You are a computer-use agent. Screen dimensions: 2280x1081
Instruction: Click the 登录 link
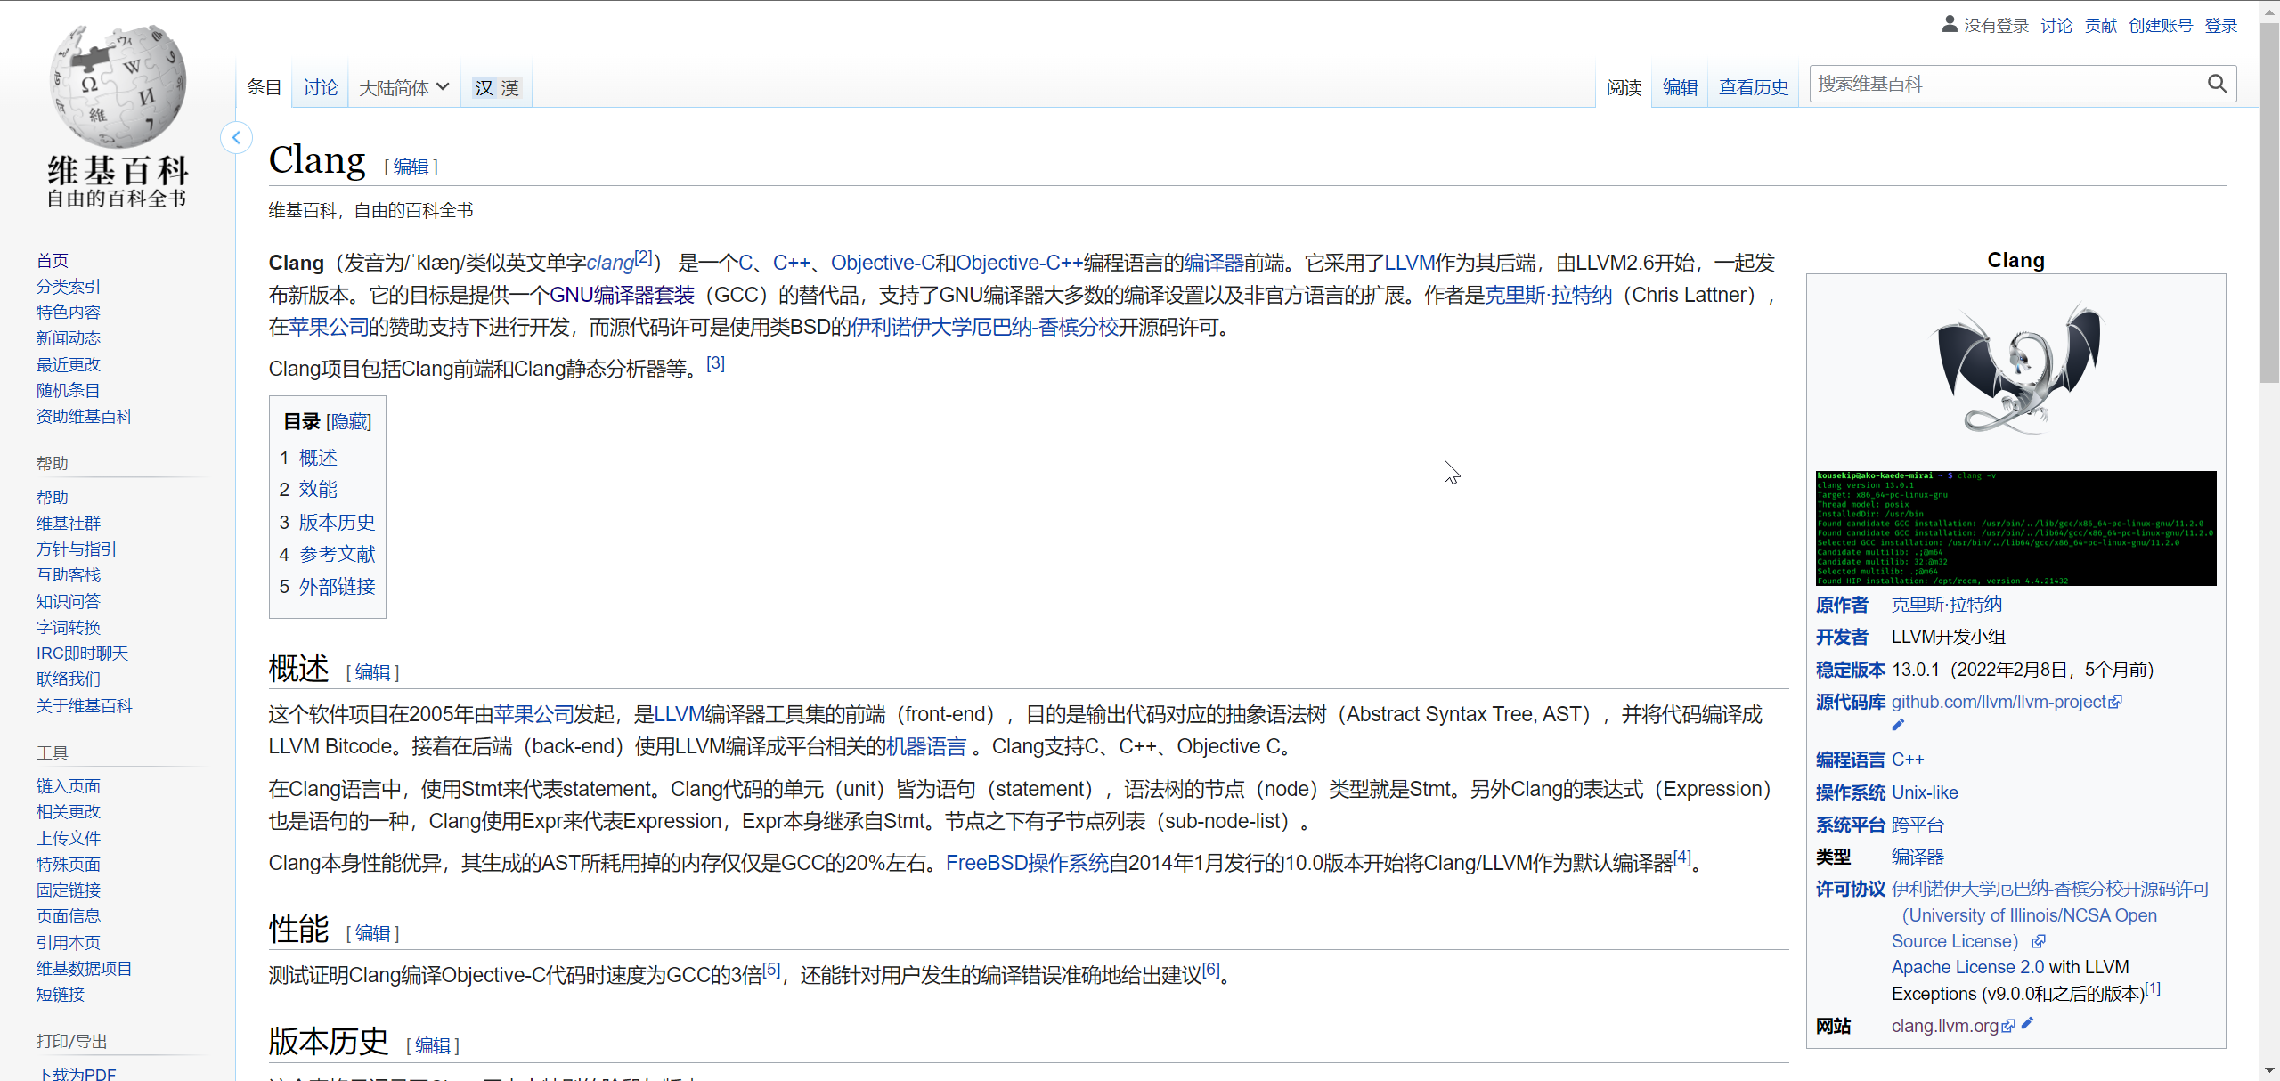[2220, 26]
